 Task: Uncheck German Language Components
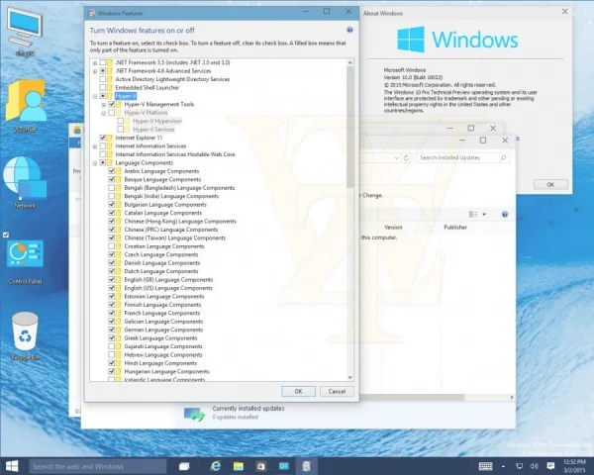pyautogui.click(x=112, y=330)
